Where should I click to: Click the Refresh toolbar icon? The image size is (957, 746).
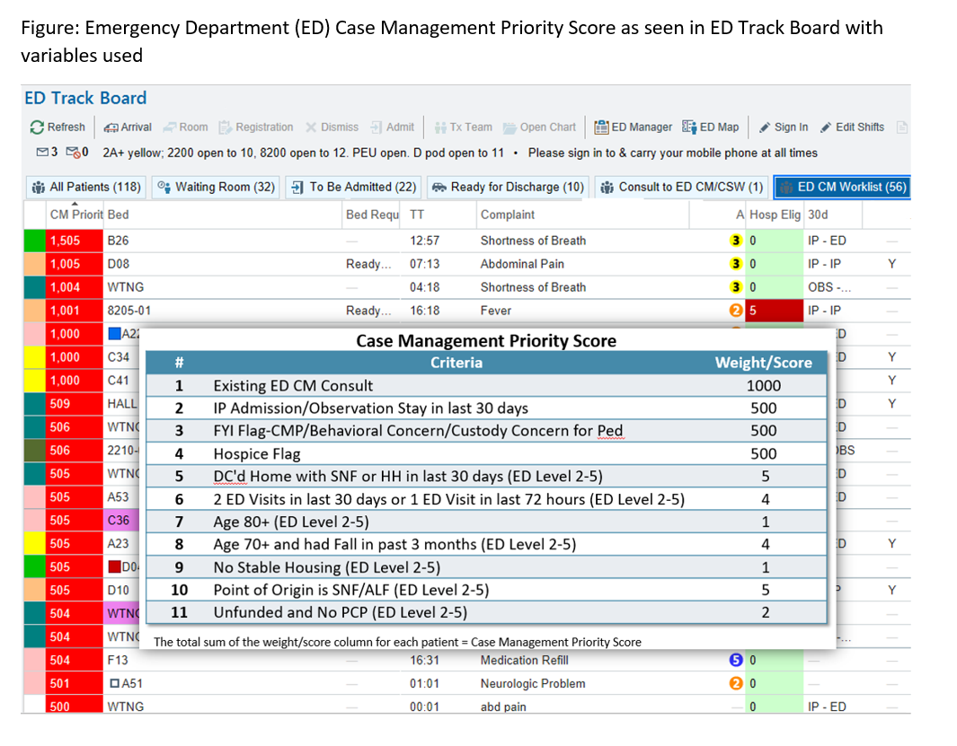37,127
